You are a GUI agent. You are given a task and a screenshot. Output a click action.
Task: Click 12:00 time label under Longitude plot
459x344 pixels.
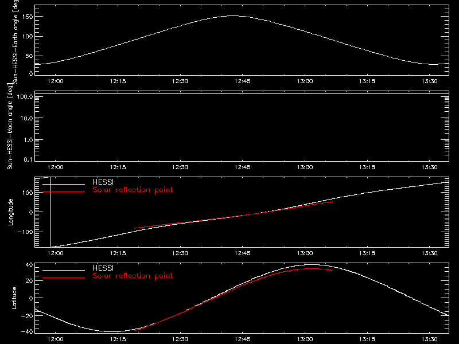pyautogui.click(x=55, y=253)
